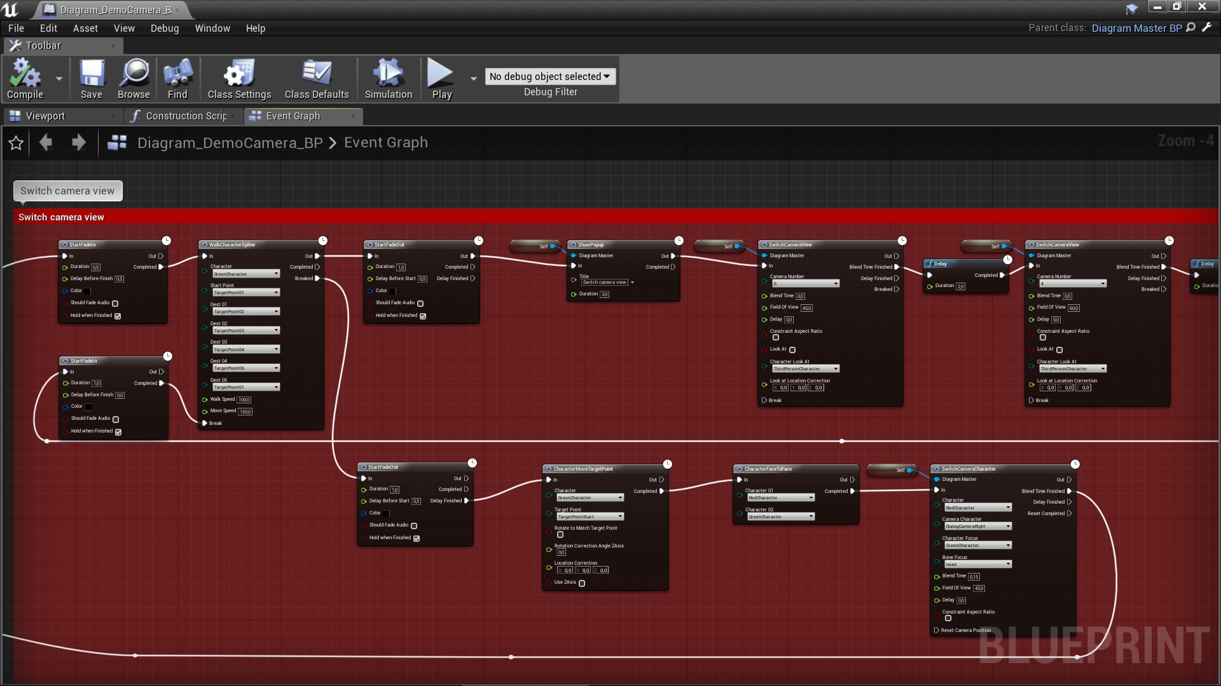Enable Use ZAxis on CharacterMoveTargetPoint node
Viewport: 1221px width, 686px height.
[582, 583]
